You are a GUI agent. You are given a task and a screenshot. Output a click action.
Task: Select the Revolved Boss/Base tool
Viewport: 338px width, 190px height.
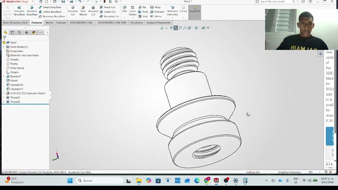pyautogui.click(x=32, y=11)
